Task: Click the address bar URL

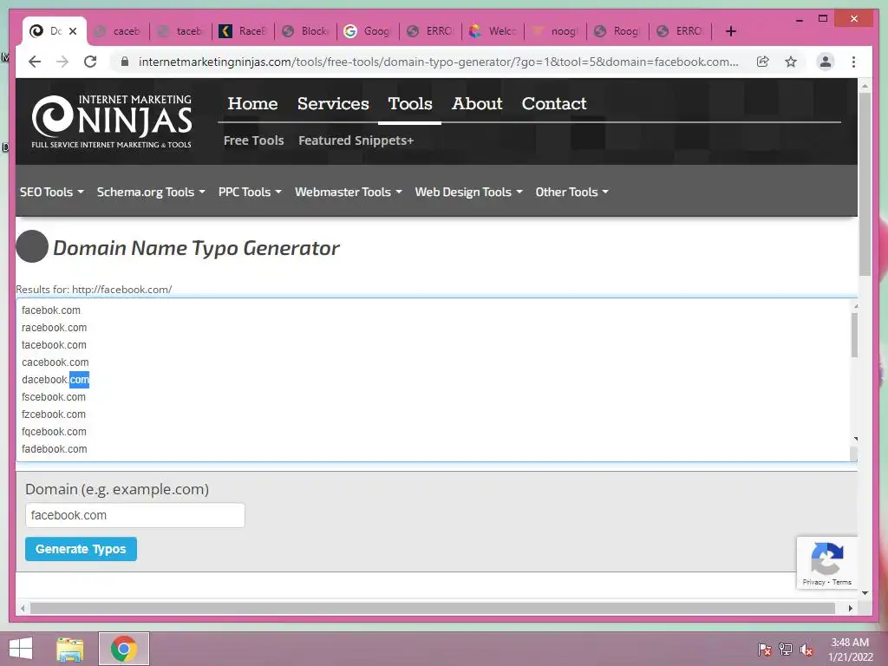Action: pos(438,62)
